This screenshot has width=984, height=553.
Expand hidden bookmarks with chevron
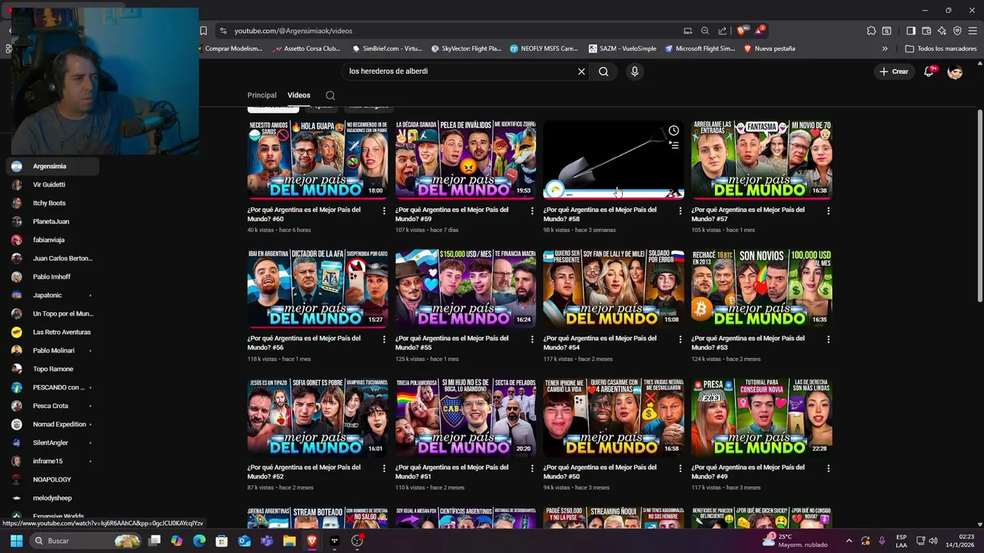click(885, 48)
